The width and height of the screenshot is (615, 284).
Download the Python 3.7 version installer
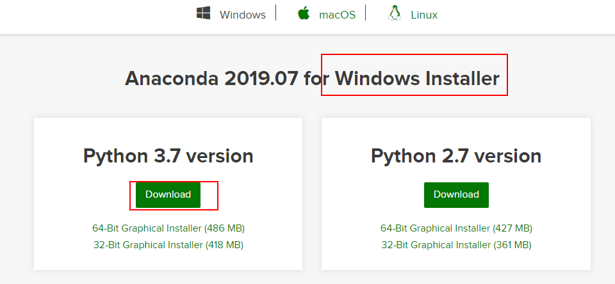click(x=168, y=194)
